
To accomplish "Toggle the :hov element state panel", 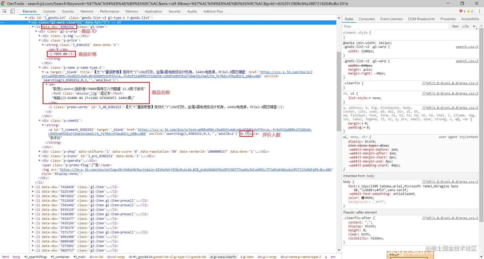I will pyautogui.click(x=455, y=27).
